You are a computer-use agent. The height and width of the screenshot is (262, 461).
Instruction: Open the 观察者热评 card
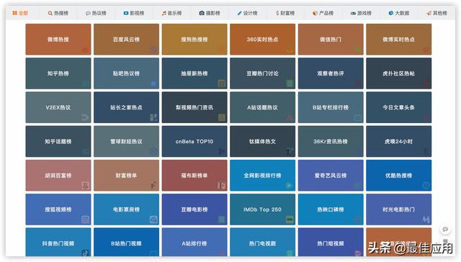[x=331, y=73]
